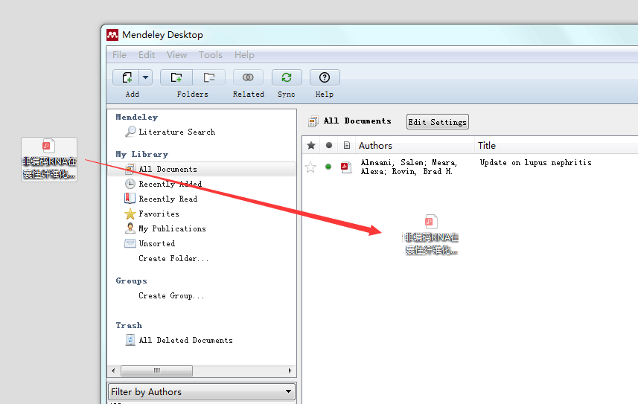Select My Publications in sidebar
This screenshot has width=638, height=404.
point(165,228)
